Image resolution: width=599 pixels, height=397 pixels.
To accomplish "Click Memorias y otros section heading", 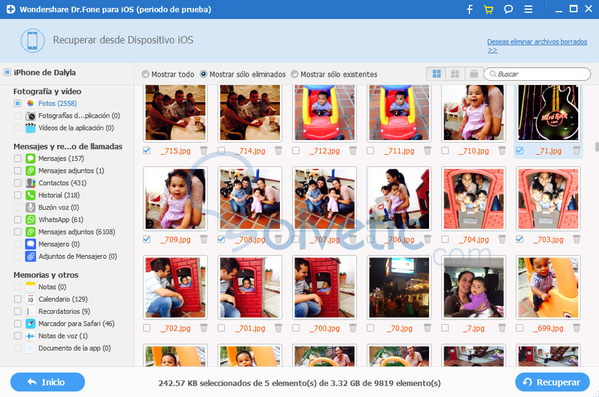I will (x=46, y=275).
